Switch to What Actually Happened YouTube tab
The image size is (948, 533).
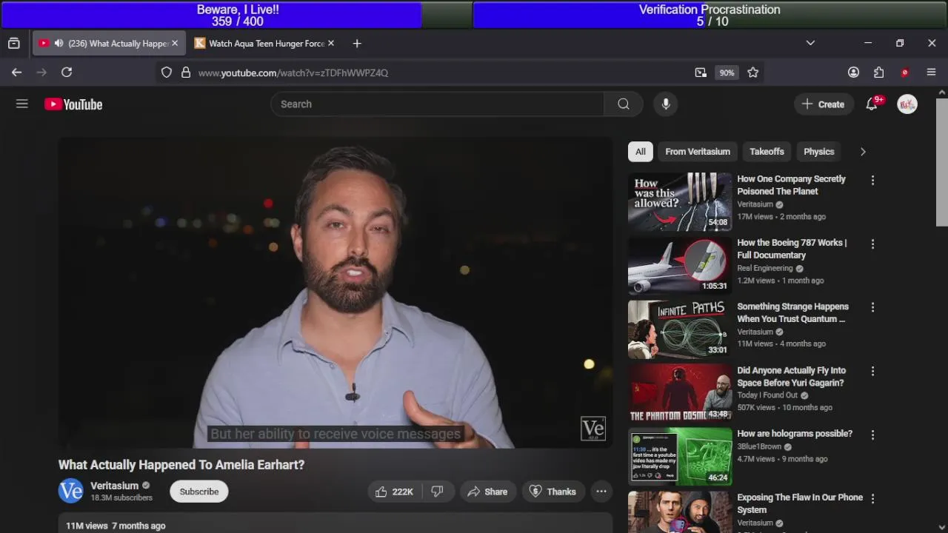tap(108, 44)
